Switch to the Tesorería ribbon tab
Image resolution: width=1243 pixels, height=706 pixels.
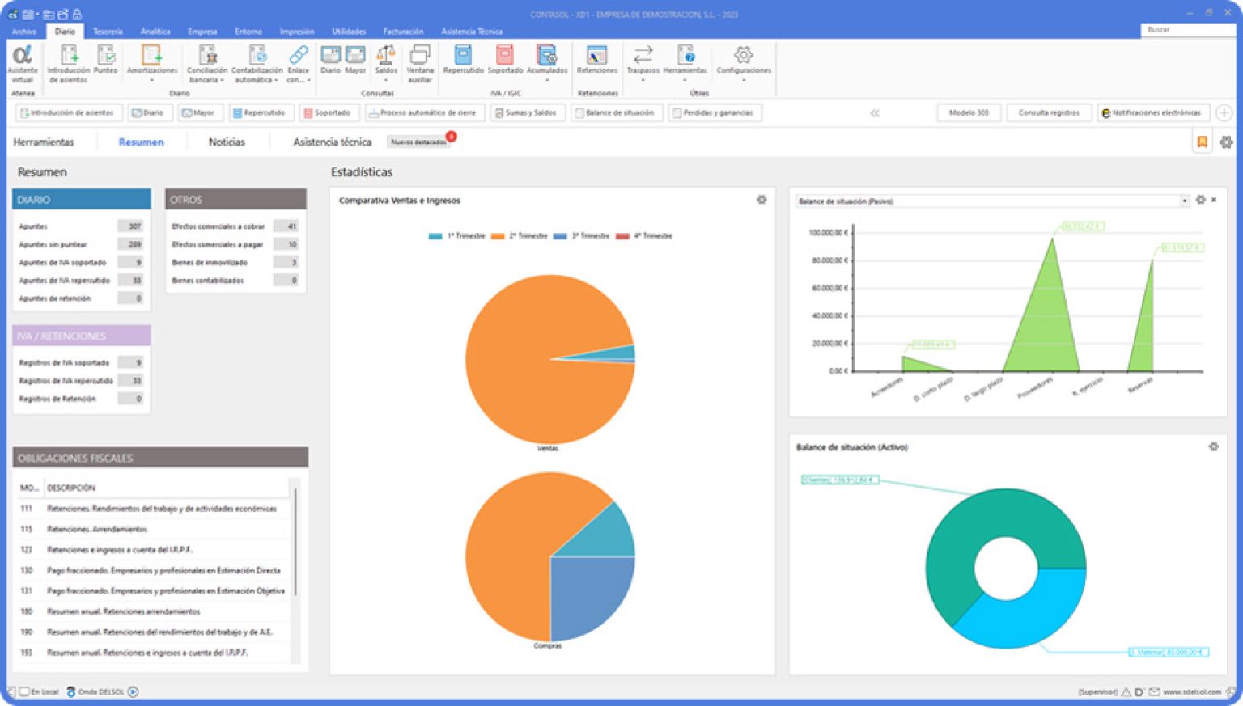point(108,32)
